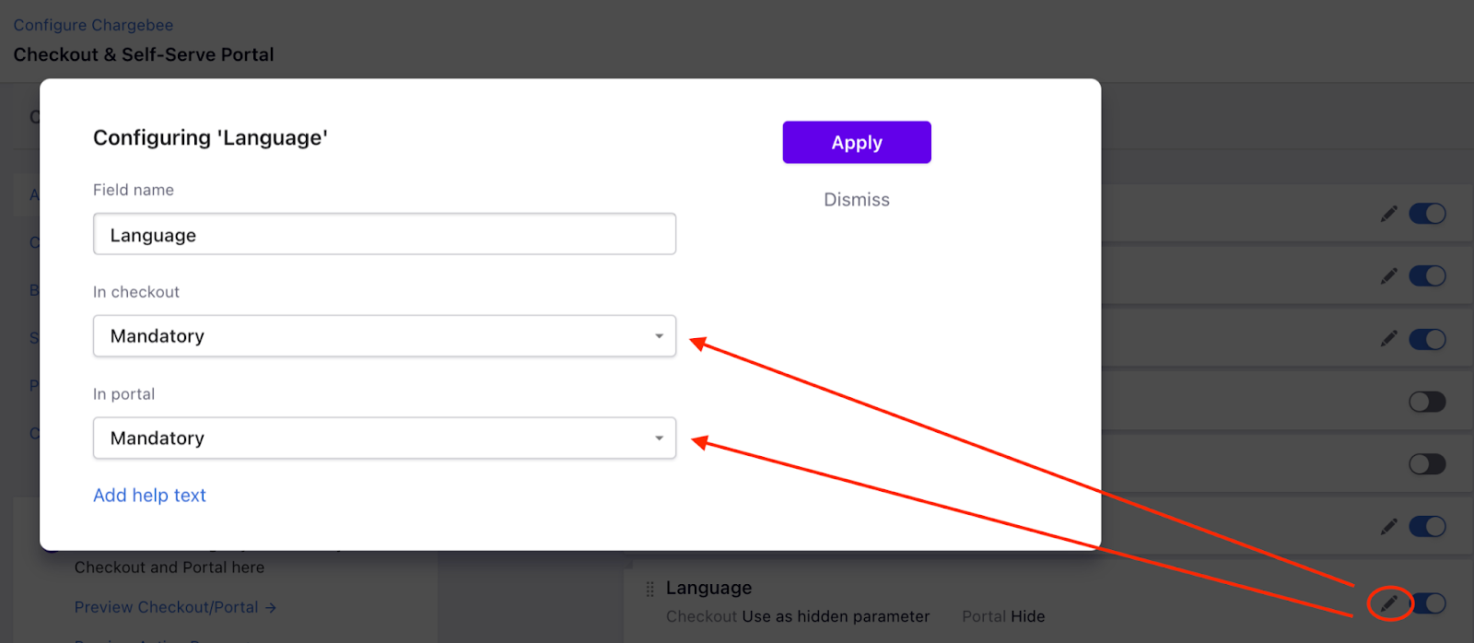Click the third pencil icon from top

[1389, 339]
